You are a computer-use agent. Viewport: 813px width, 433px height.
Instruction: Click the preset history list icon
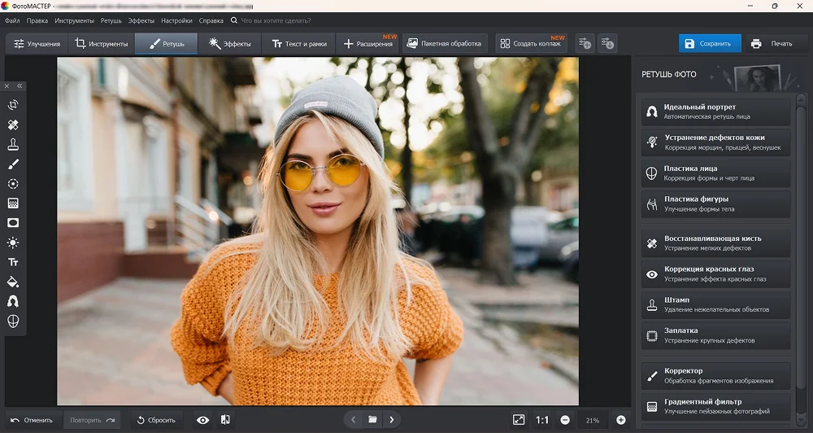coord(607,44)
